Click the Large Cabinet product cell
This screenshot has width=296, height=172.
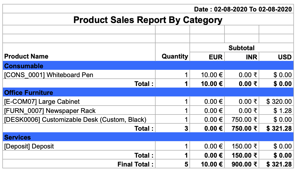79,101
